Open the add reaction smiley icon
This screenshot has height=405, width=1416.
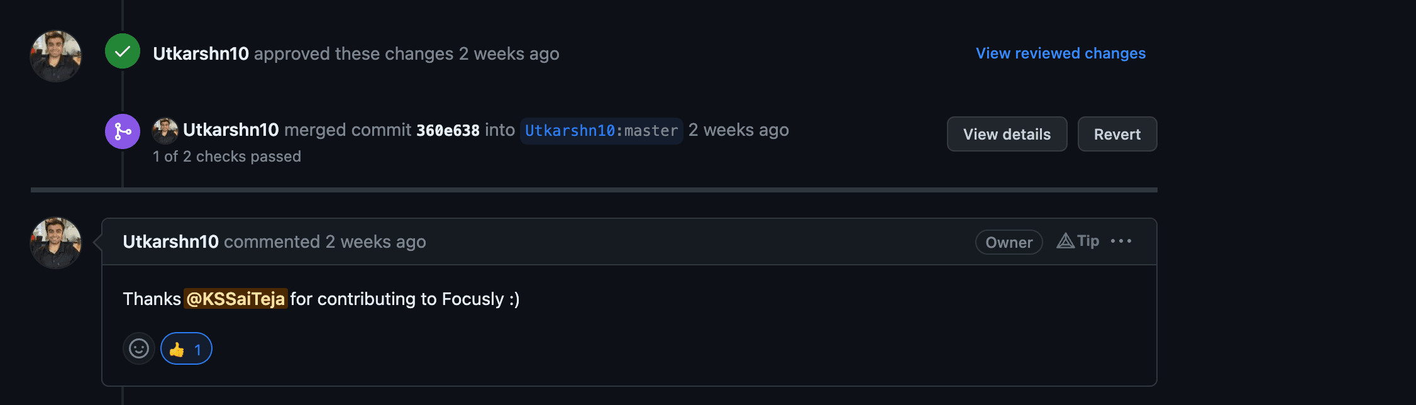[139, 348]
